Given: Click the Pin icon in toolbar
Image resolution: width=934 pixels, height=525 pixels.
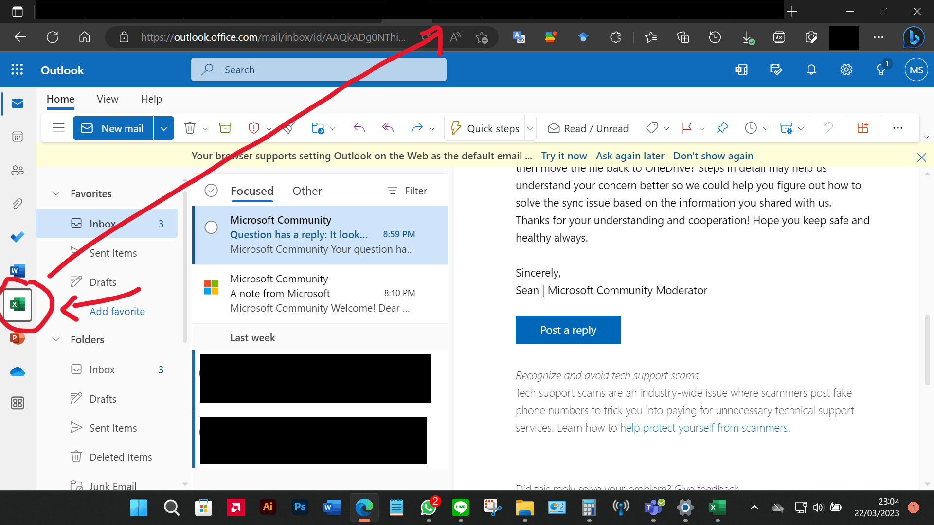Looking at the screenshot, I should coord(722,128).
